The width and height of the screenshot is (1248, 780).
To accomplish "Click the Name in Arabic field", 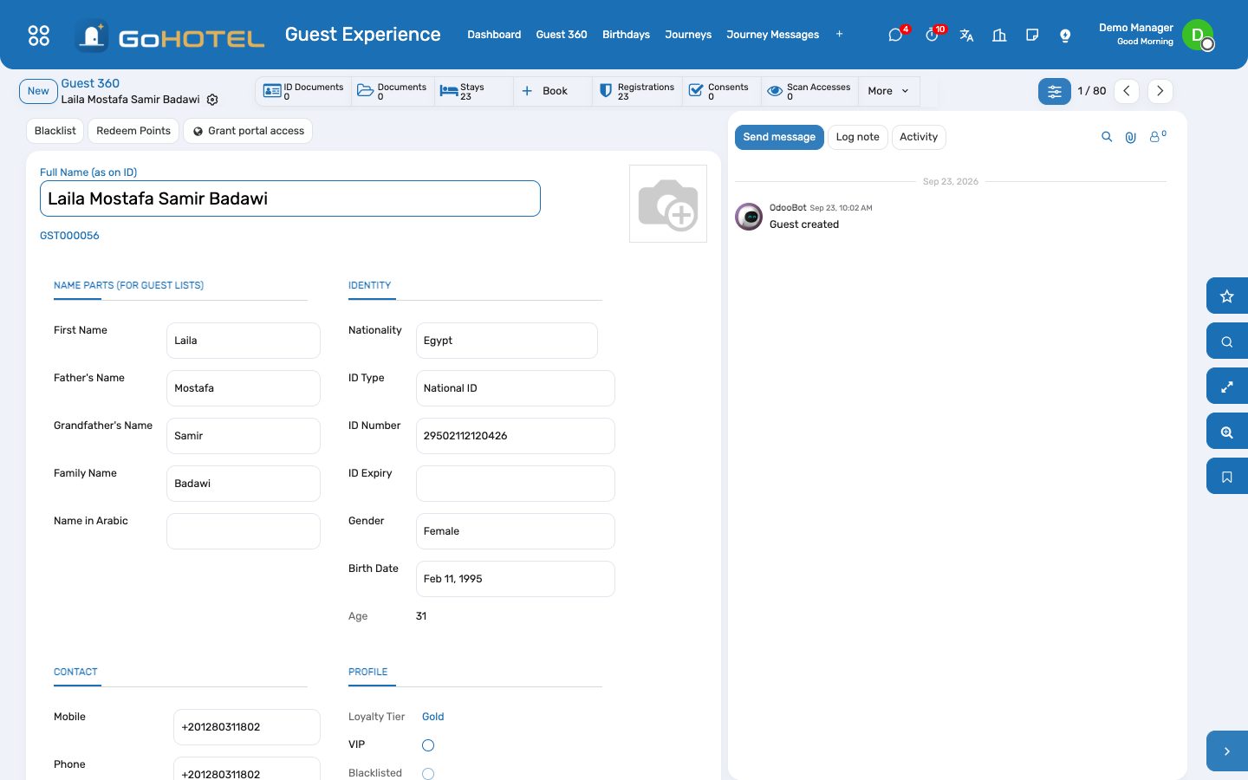I will coord(244,531).
